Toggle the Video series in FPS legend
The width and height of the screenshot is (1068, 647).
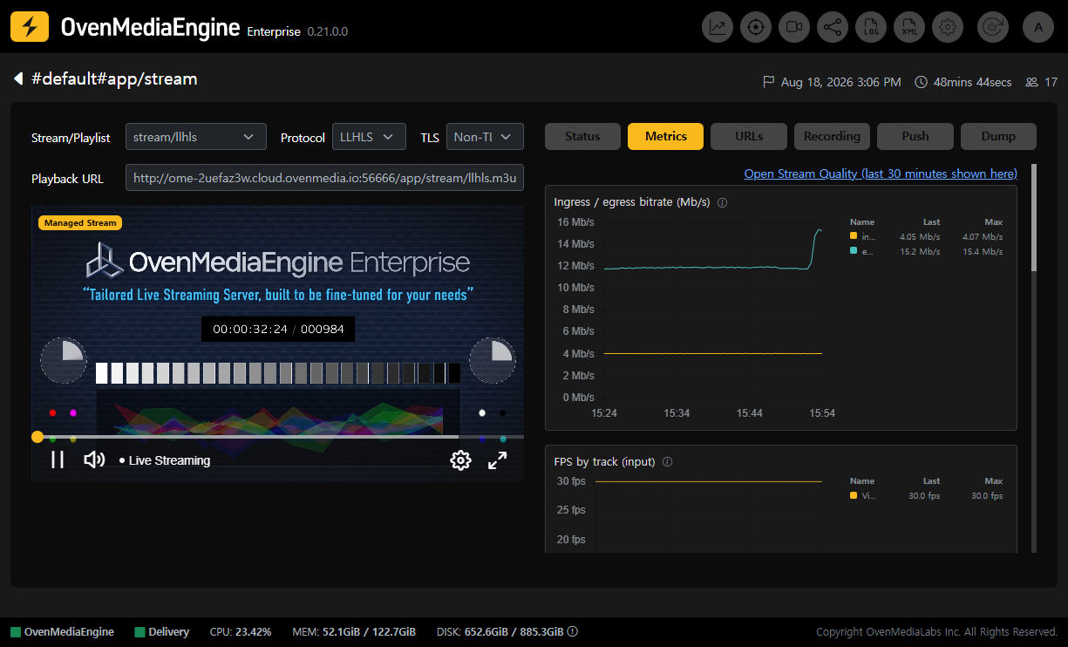(x=863, y=495)
